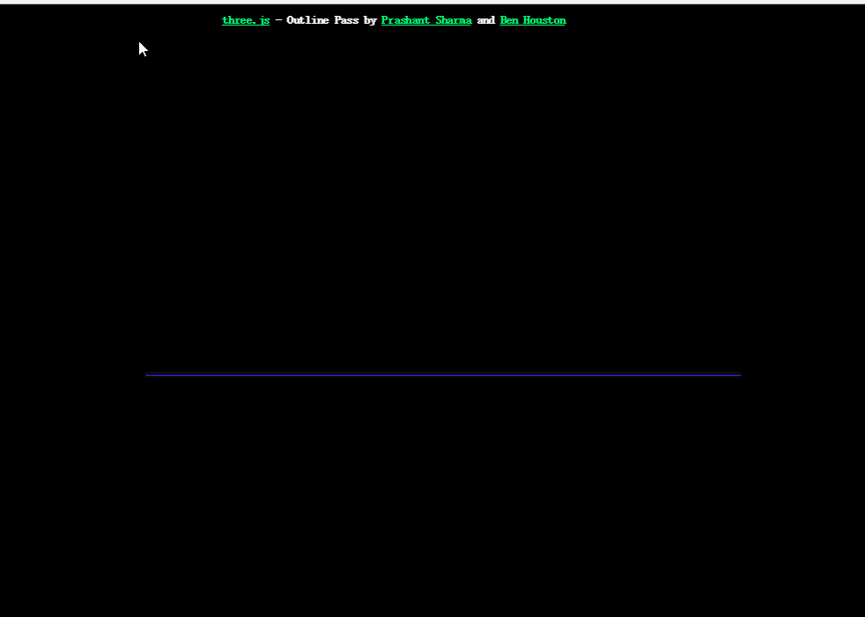Click the Ben Houston author link

532,19
